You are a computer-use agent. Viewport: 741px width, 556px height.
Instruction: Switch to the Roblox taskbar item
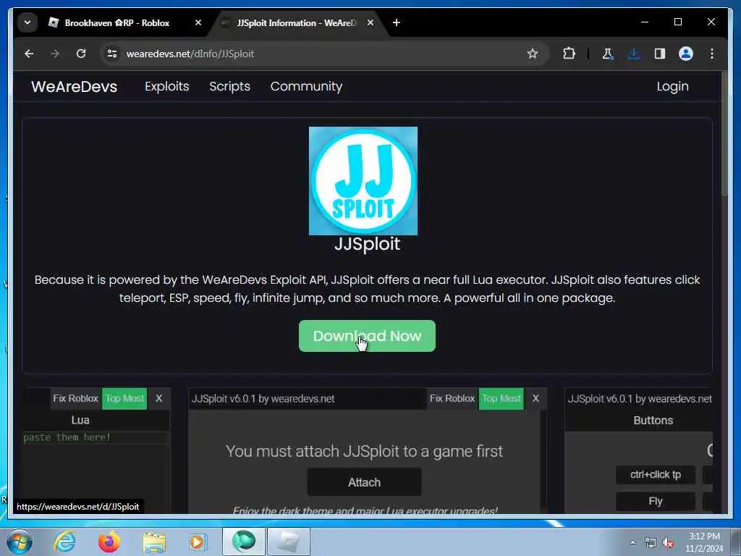pos(289,542)
